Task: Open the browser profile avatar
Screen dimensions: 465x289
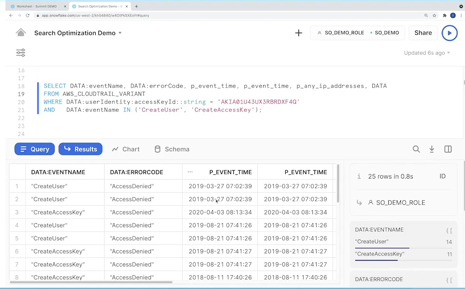Action: tap(453, 16)
